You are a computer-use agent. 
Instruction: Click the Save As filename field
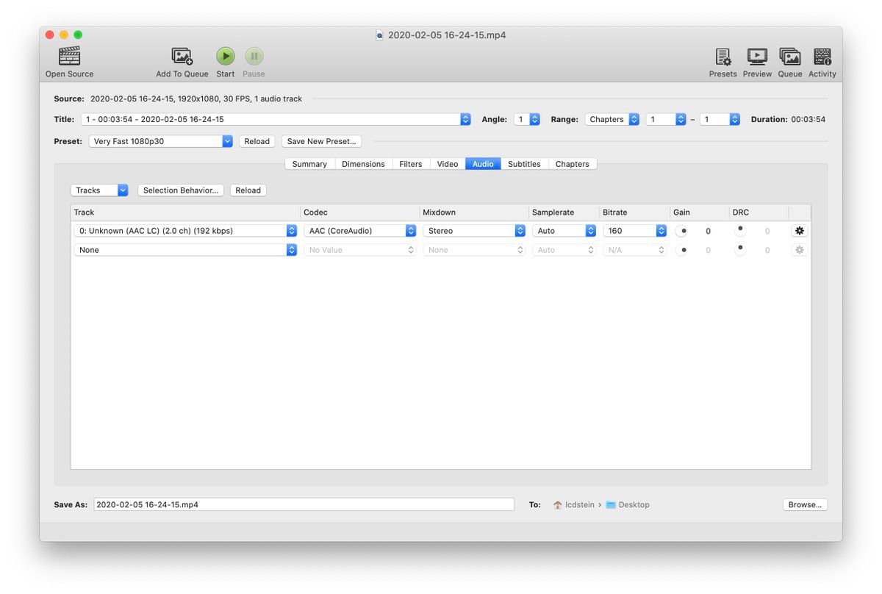304,505
